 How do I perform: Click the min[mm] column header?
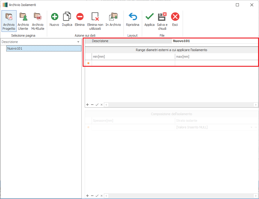133,57
